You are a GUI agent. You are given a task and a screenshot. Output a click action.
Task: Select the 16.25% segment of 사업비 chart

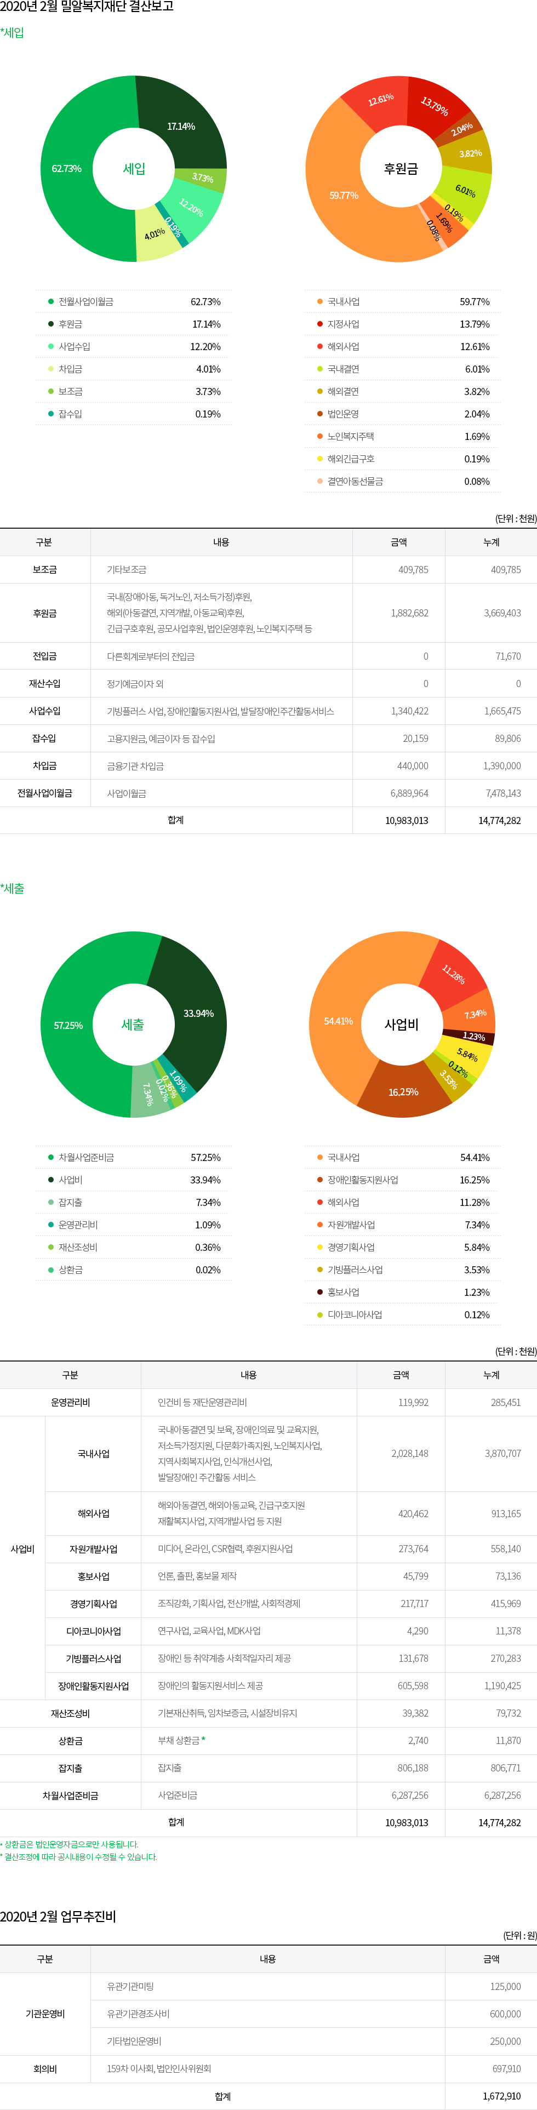click(403, 1092)
